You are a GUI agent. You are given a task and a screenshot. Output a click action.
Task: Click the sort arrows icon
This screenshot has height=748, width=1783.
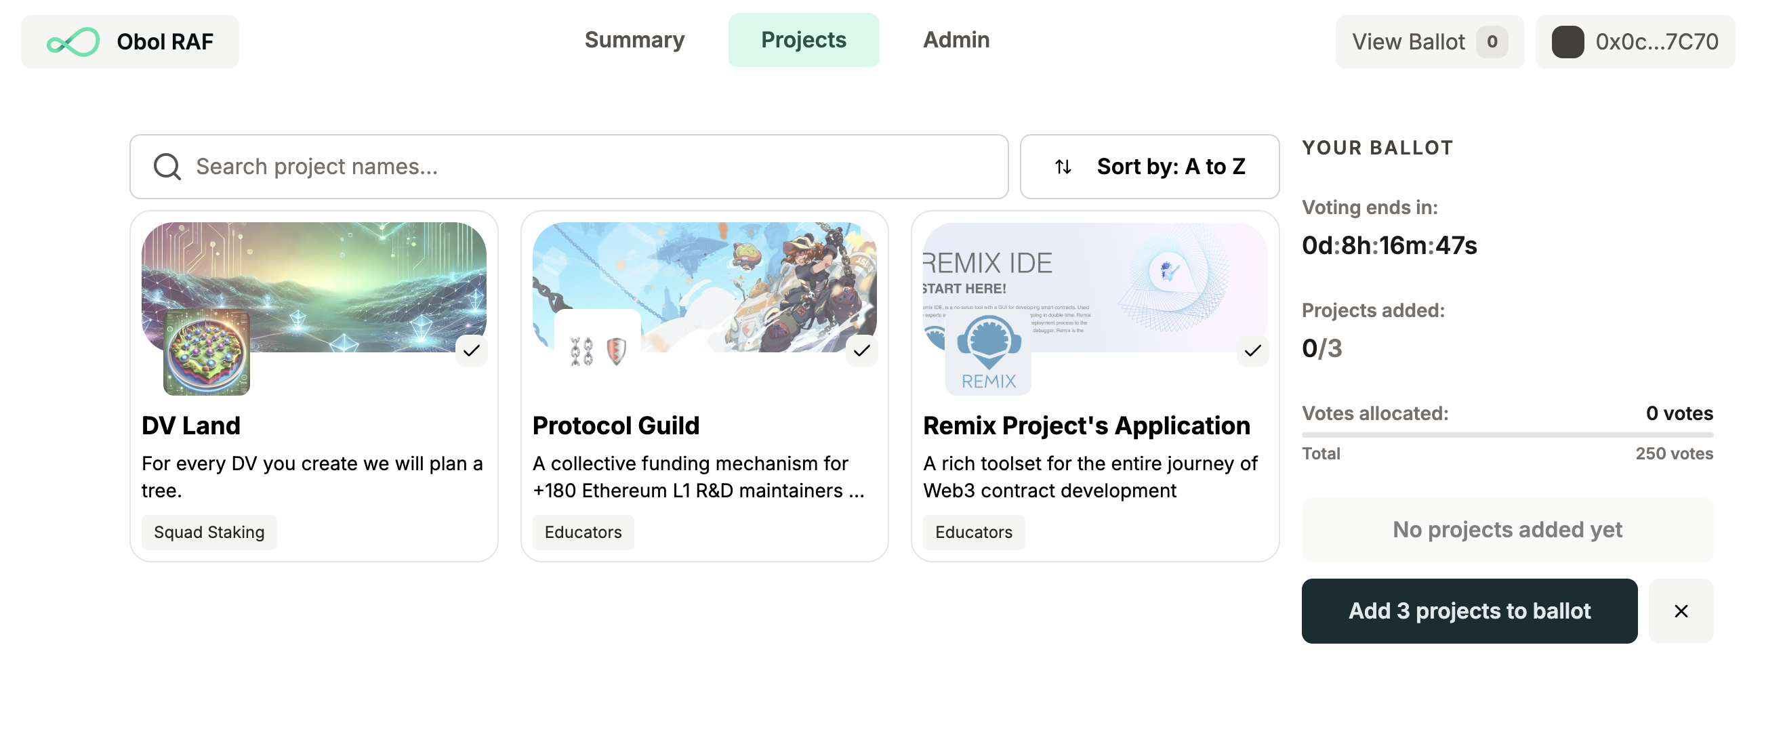click(1063, 167)
